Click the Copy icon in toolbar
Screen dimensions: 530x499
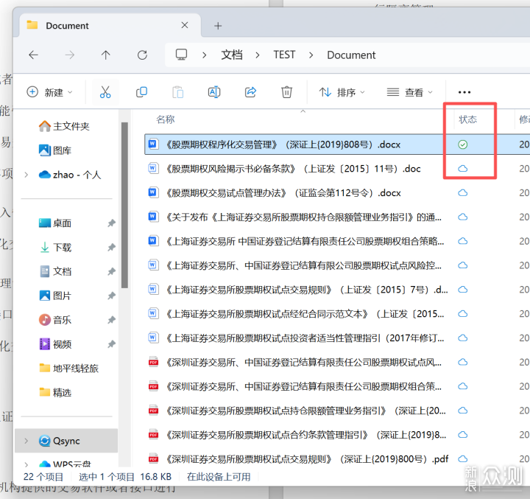(141, 91)
